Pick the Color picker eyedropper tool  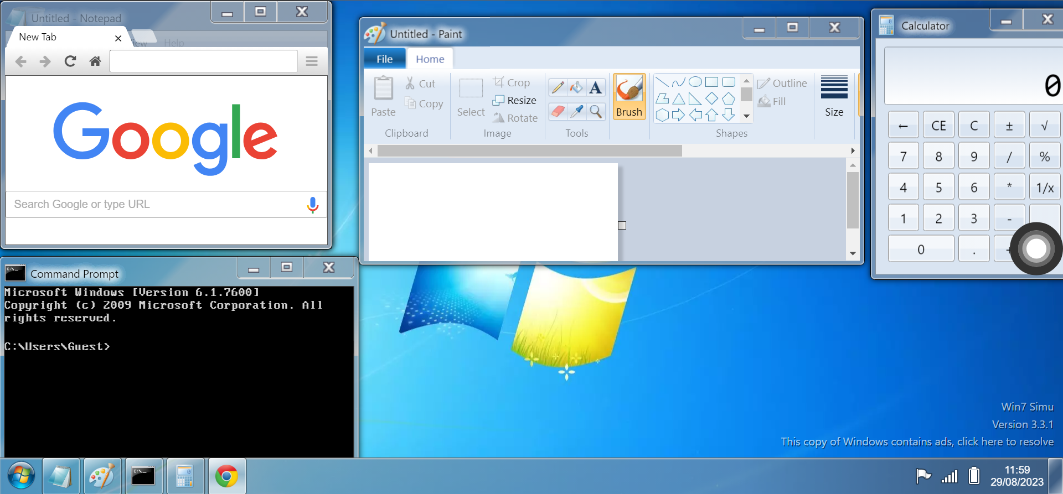[576, 111]
